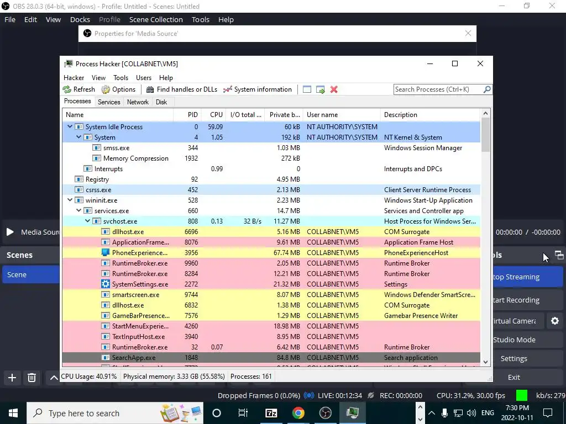Select RuntimeBroker.exe with PID 9960
The height and width of the screenshot is (424, 566).
tap(271, 263)
